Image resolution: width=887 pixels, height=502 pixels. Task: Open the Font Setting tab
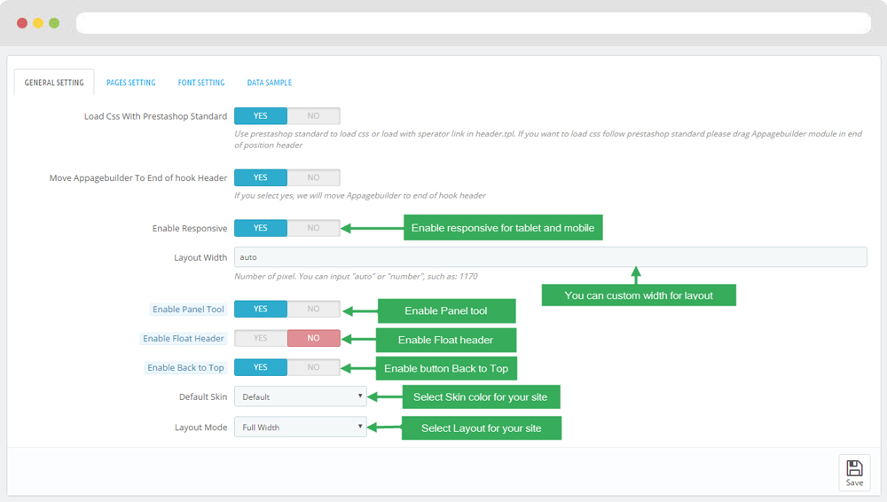pos(201,82)
